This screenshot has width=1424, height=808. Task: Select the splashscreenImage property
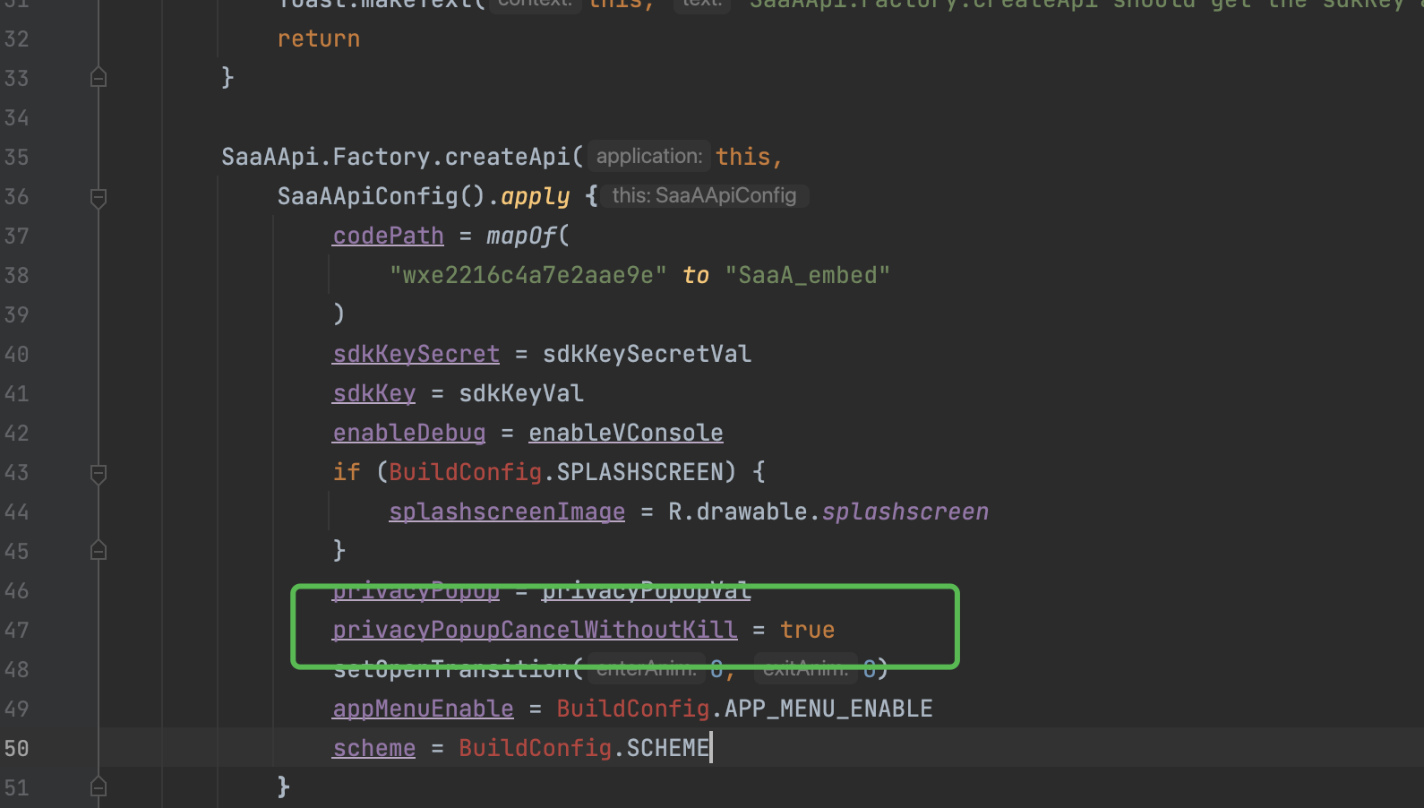tap(506, 511)
